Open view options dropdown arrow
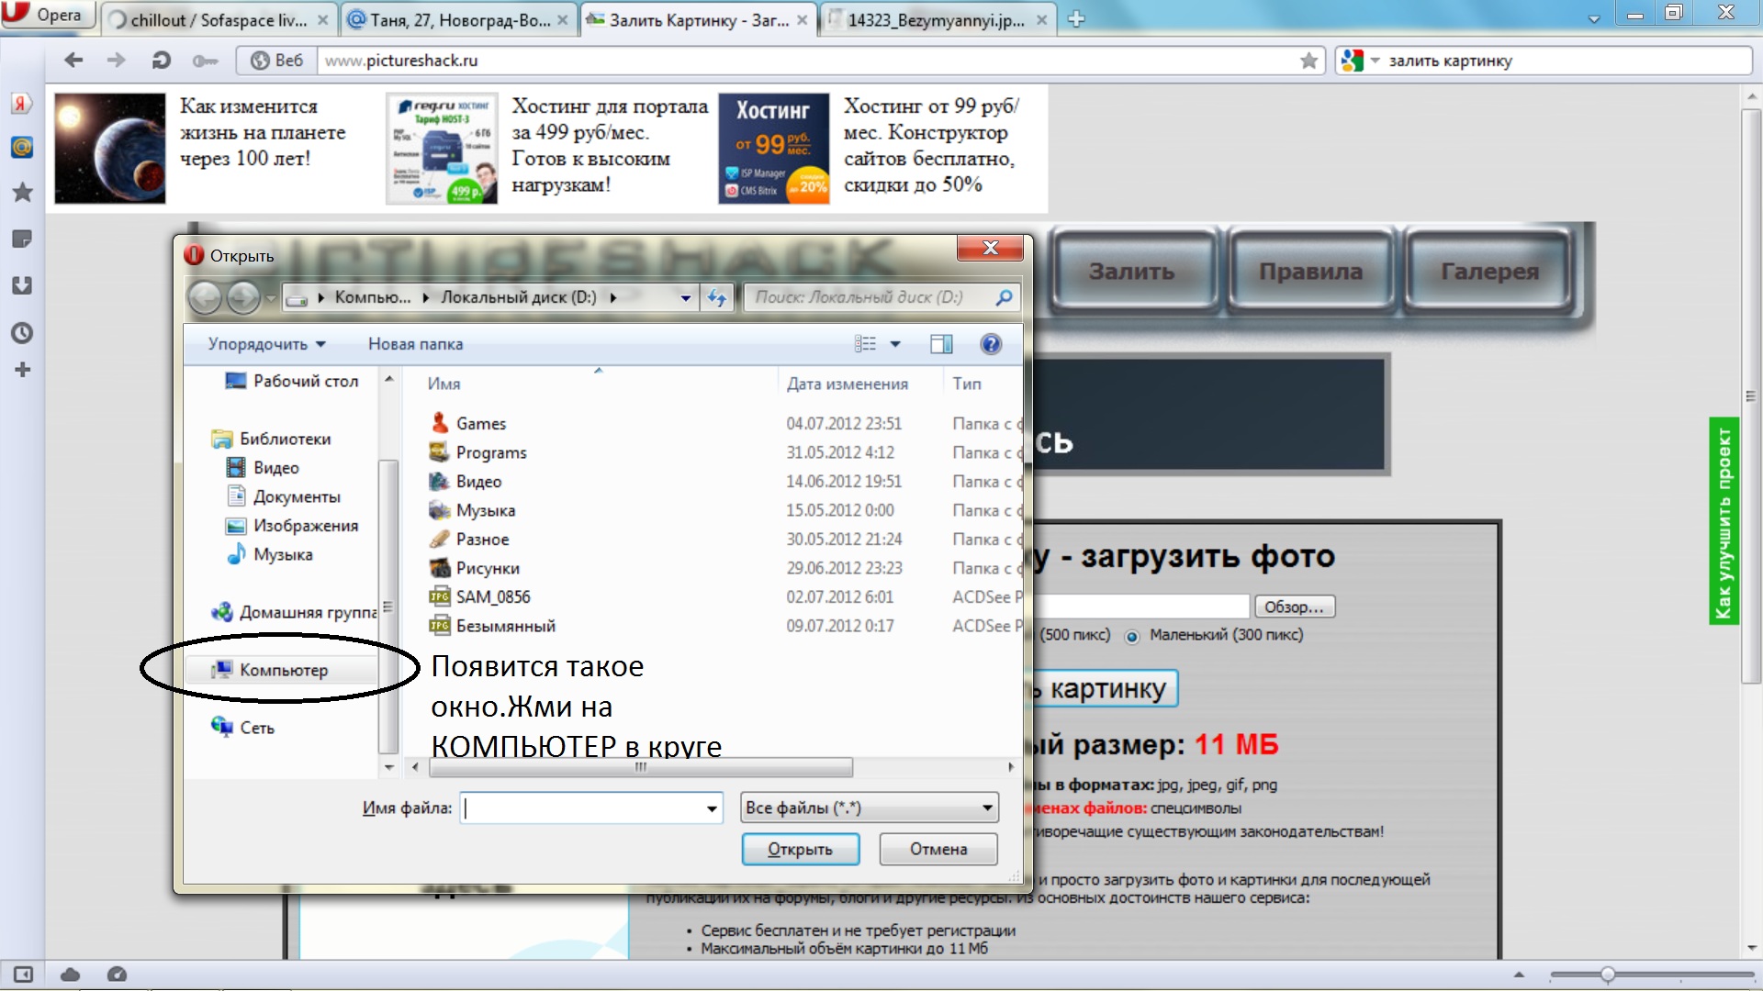The image size is (1763, 991). point(895,344)
